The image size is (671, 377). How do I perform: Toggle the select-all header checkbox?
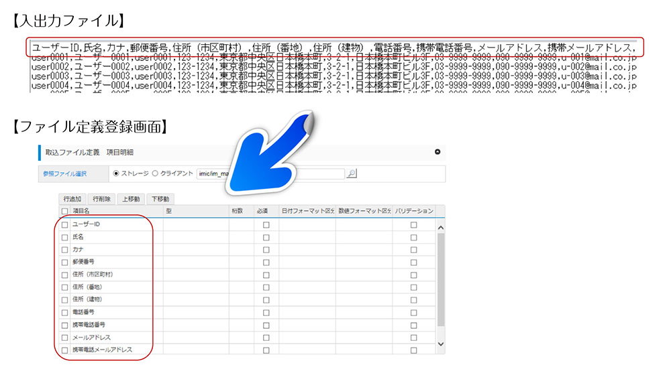(64, 212)
